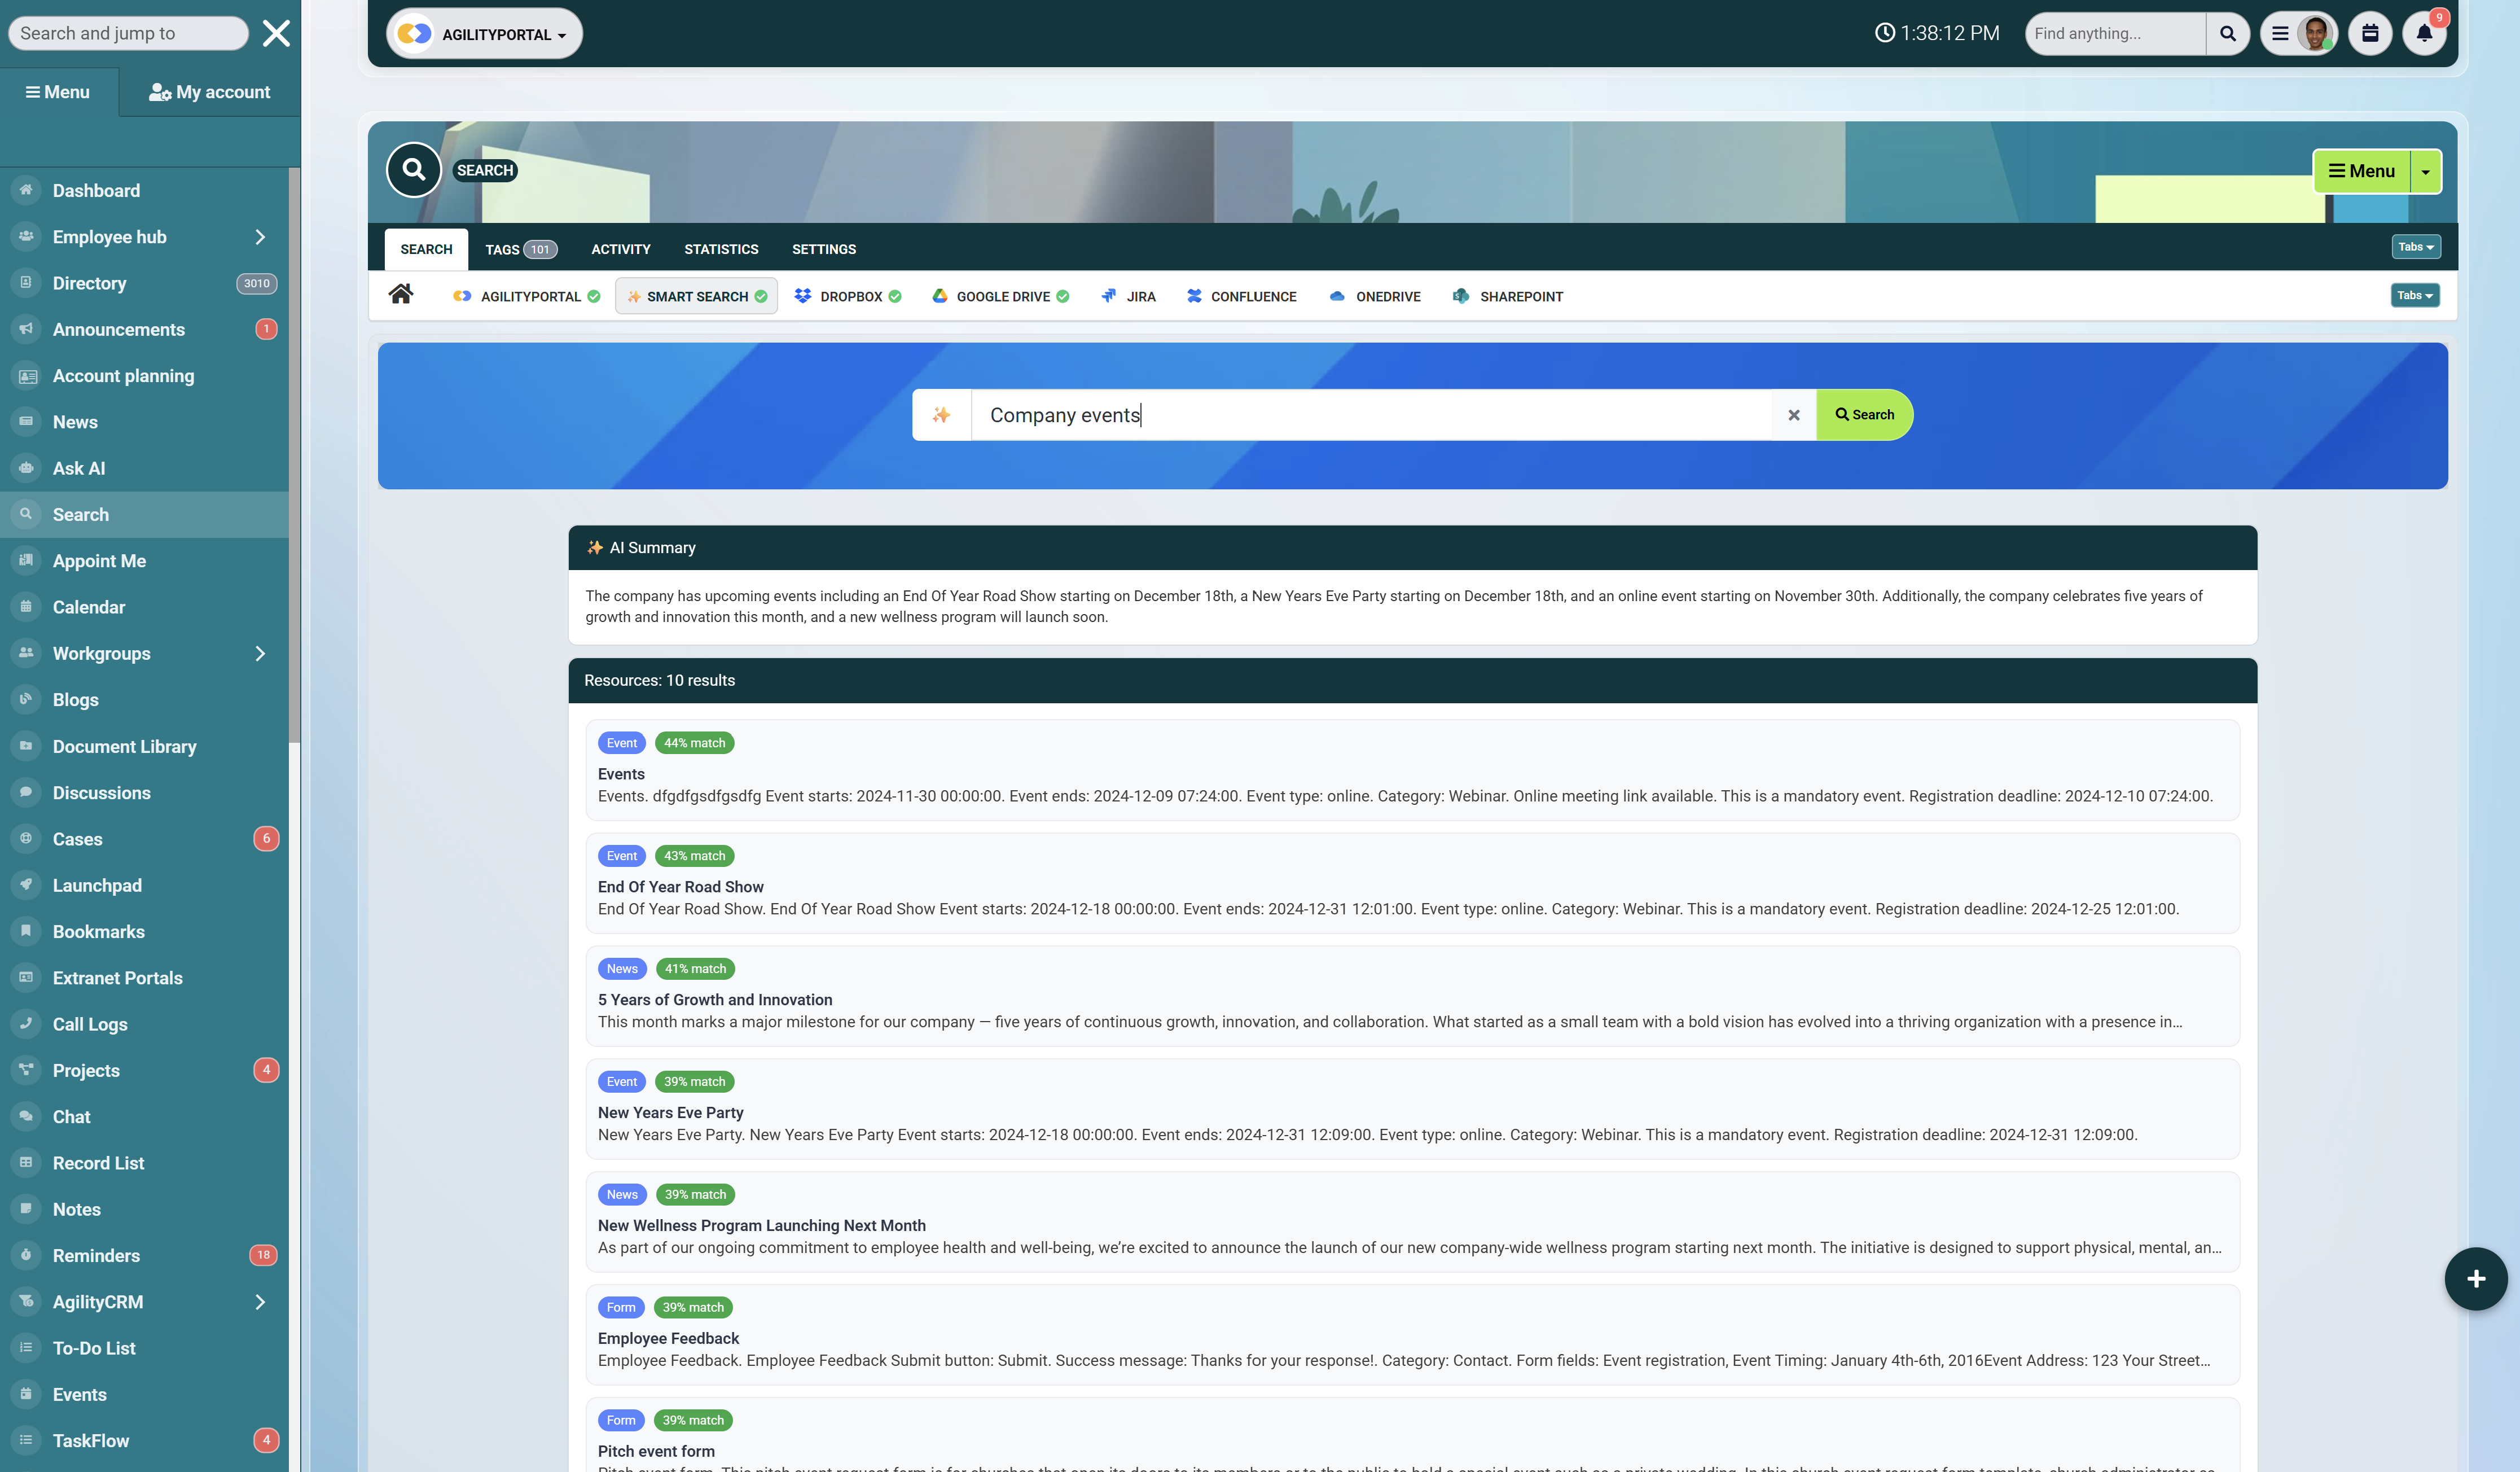The width and height of the screenshot is (2520, 1472).
Task: Click the magnifier icon beside Find anything
Action: [x=2227, y=33]
